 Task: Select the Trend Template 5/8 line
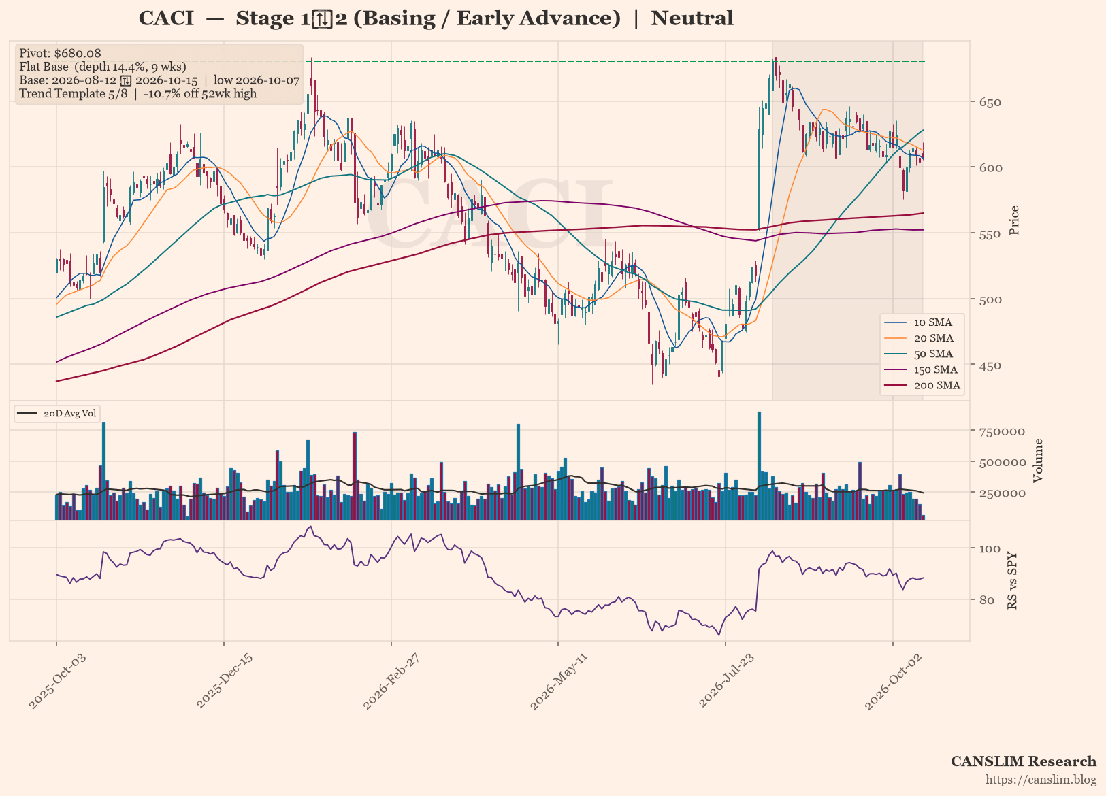[x=138, y=93]
